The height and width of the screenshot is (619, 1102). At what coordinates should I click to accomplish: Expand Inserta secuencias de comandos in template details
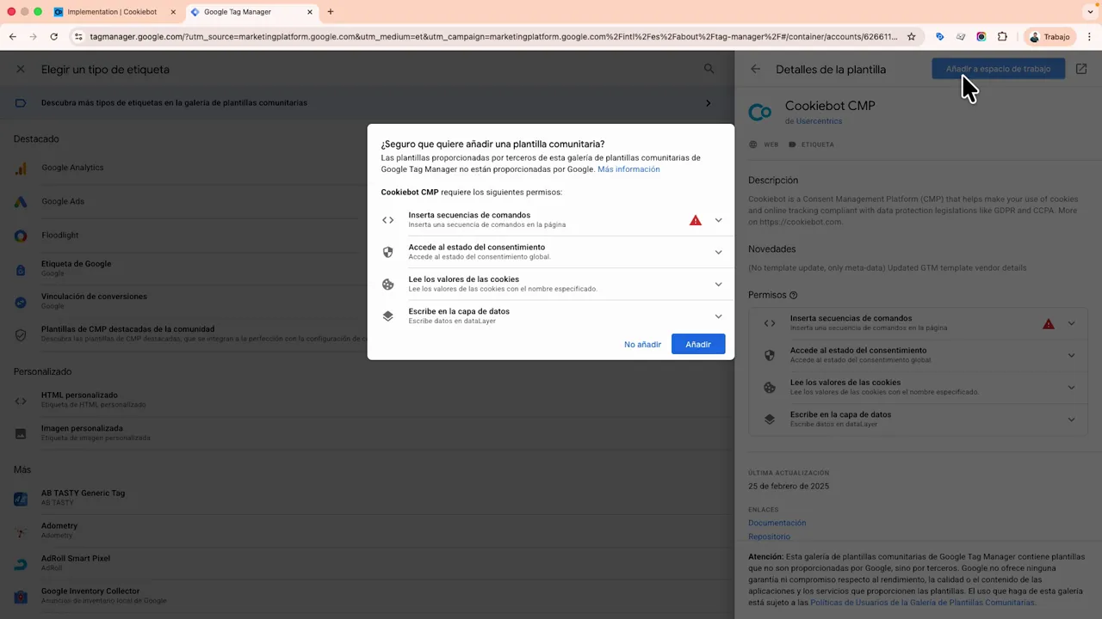tap(1071, 323)
